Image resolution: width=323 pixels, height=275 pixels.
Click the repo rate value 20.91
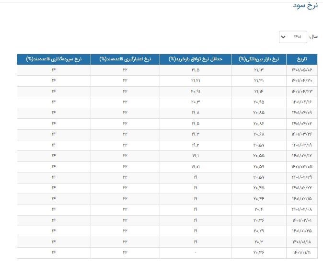click(196, 92)
